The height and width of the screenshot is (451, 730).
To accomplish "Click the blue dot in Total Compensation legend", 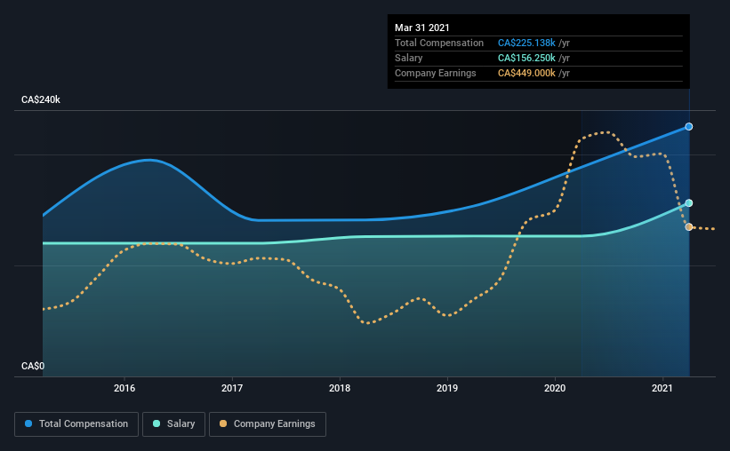I will click(28, 423).
